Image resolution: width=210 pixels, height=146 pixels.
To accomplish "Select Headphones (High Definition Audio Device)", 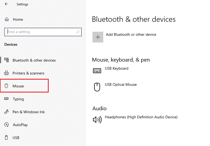I will (x=141, y=117).
